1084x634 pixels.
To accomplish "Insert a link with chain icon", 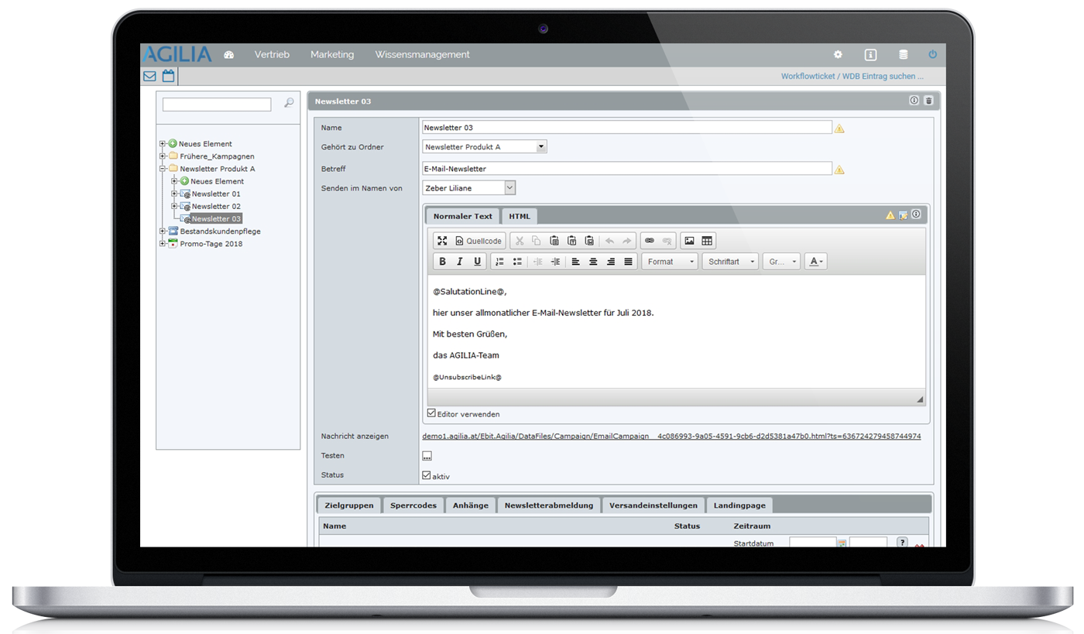I will 650,241.
